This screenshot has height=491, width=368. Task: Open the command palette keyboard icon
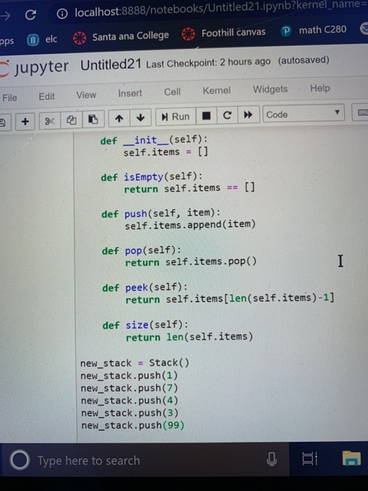coord(362,112)
